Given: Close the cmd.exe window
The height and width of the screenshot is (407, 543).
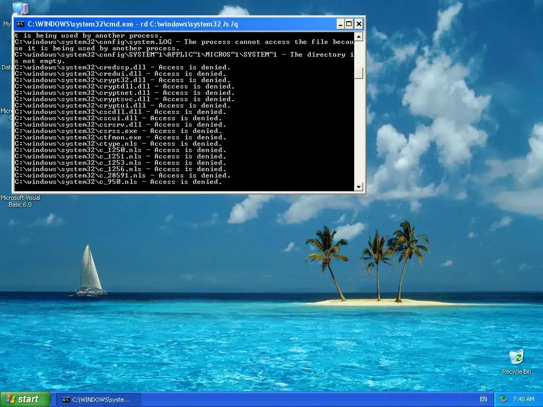Looking at the screenshot, I should [x=359, y=24].
